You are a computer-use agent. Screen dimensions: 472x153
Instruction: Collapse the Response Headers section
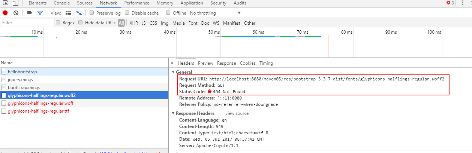(x=173, y=113)
